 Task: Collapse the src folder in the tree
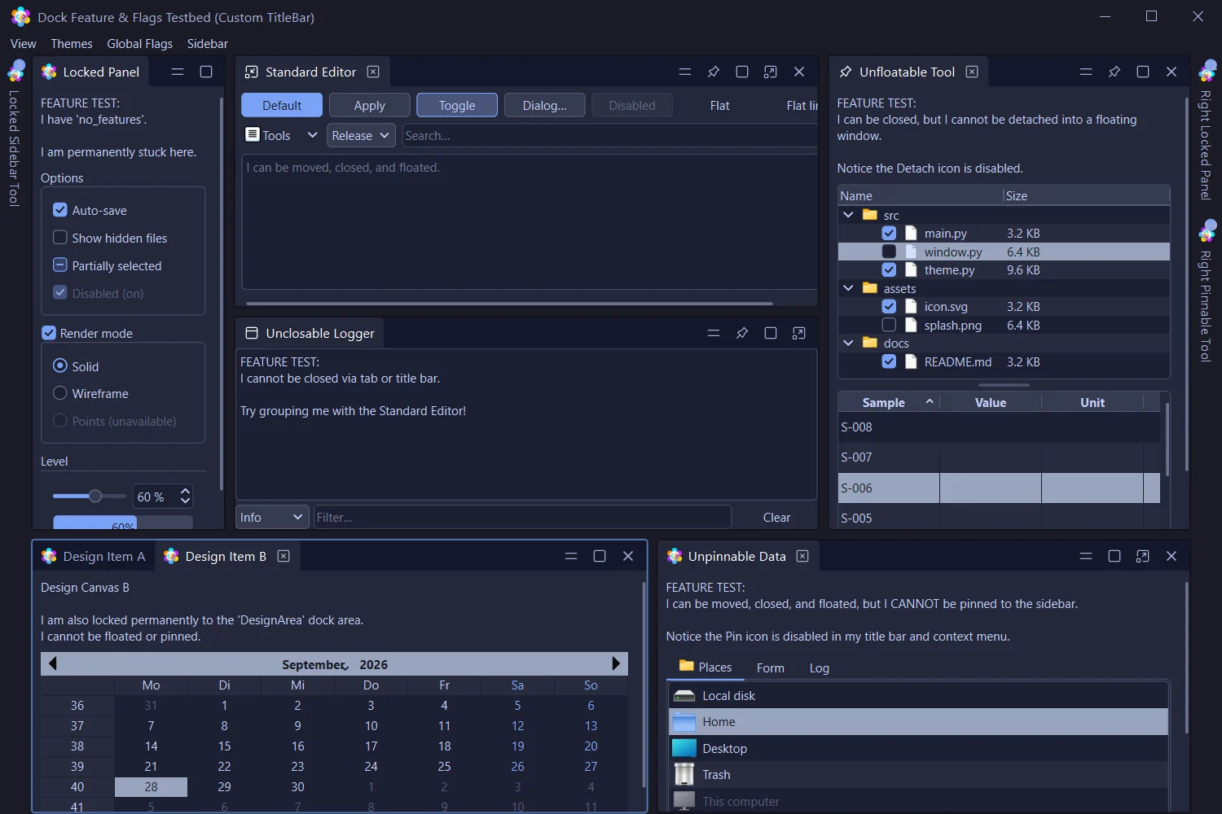pyautogui.click(x=848, y=215)
